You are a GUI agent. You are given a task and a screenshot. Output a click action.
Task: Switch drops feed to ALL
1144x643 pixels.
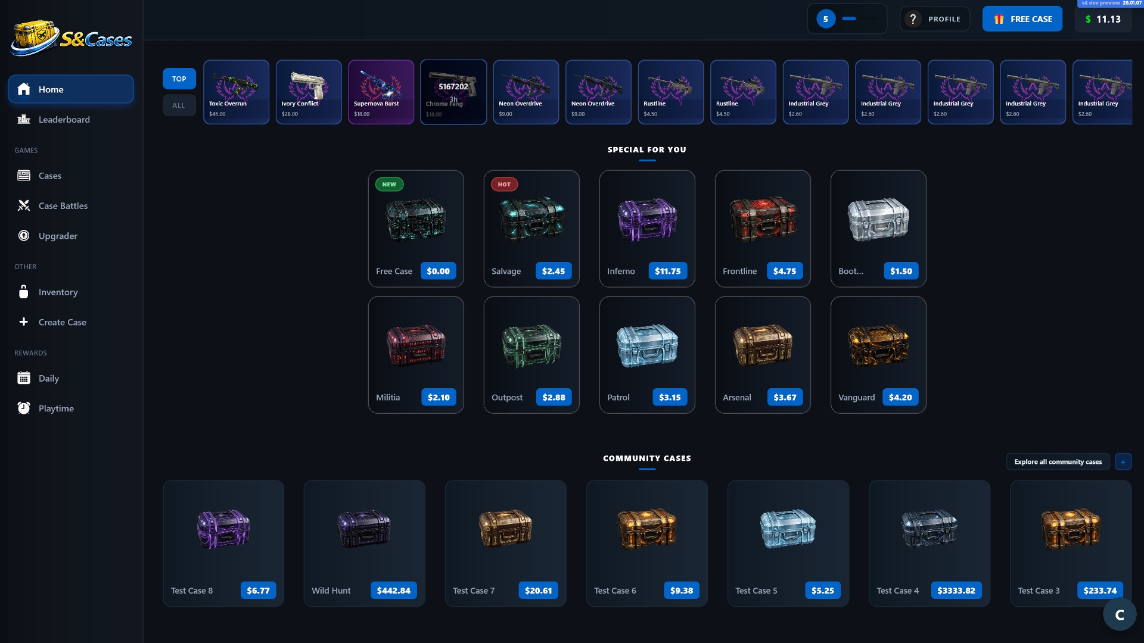pos(179,105)
